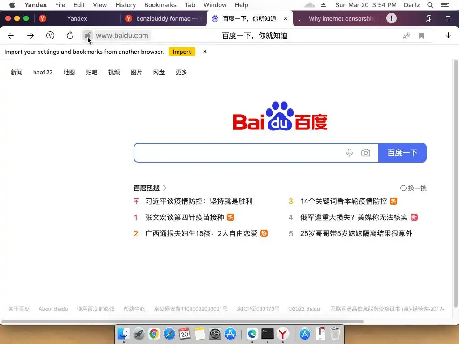The height and width of the screenshot is (344, 459).
Task: Open System Preferences from the Dock
Action: tap(215, 334)
